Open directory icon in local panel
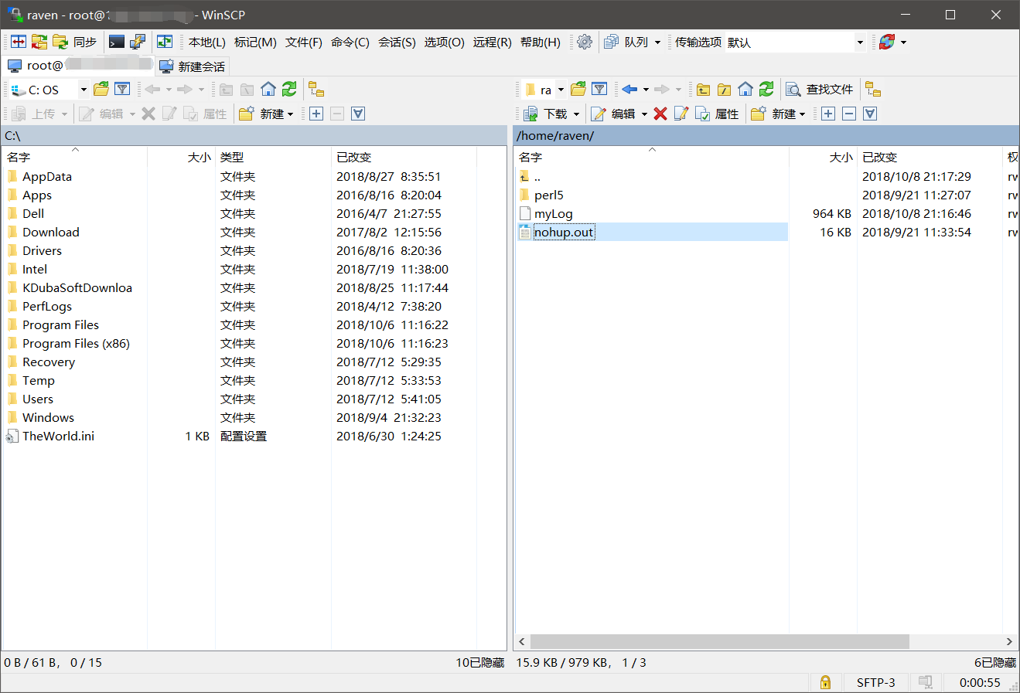1020x693 pixels. 101,90
